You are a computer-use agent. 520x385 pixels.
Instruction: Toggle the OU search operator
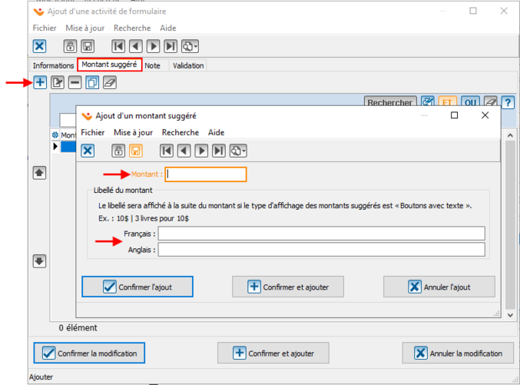click(470, 103)
